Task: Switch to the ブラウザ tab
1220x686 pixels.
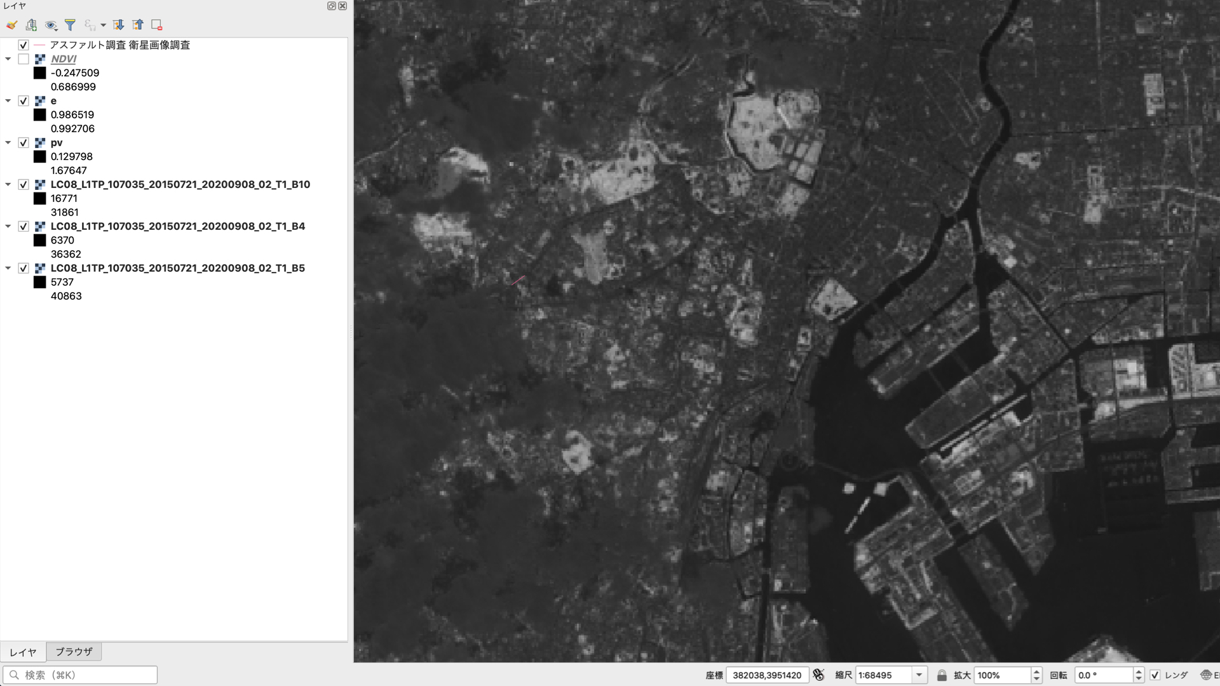Action: [74, 652]
